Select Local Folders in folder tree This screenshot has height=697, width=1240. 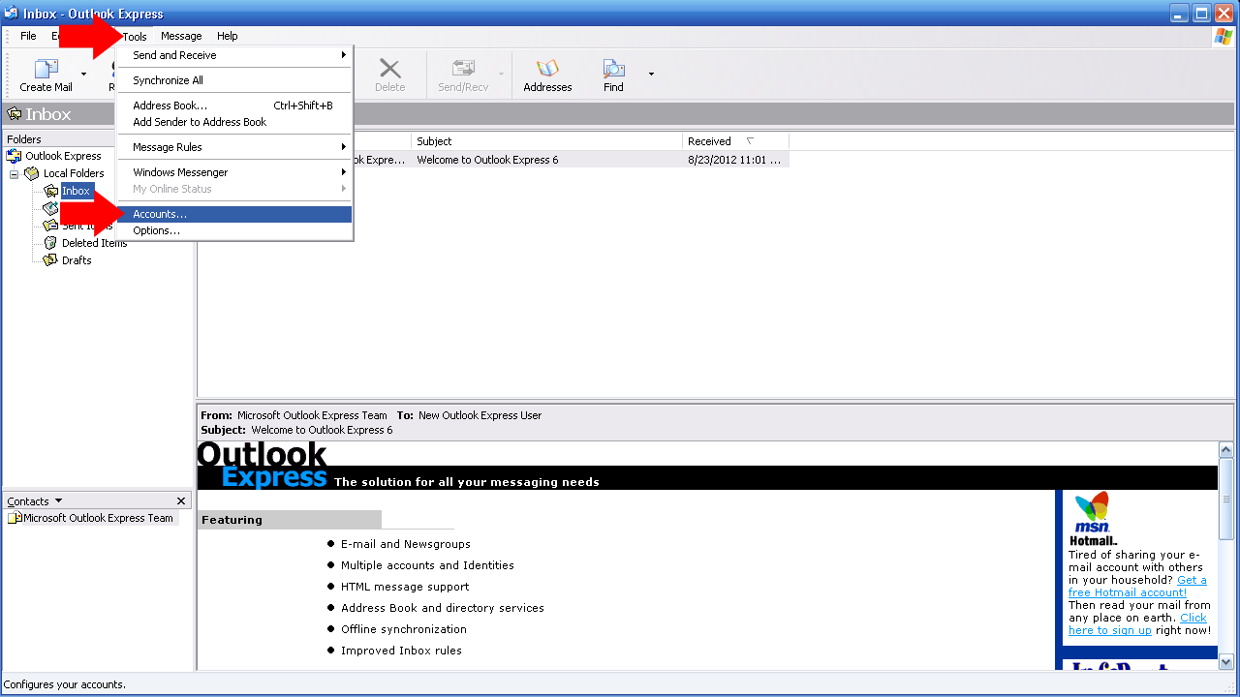click(74, 173)
